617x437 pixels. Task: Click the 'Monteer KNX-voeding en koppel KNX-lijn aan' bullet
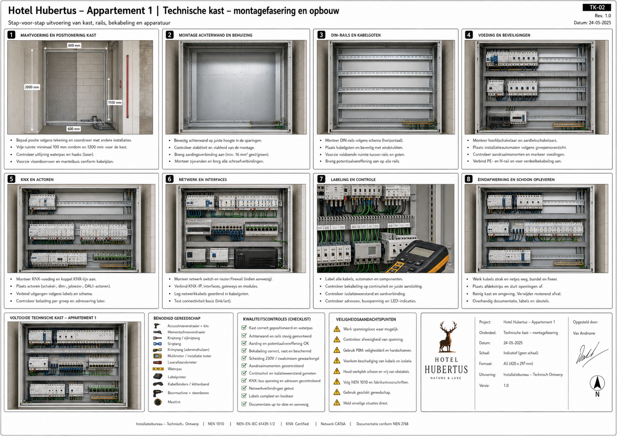click(56, 279)
